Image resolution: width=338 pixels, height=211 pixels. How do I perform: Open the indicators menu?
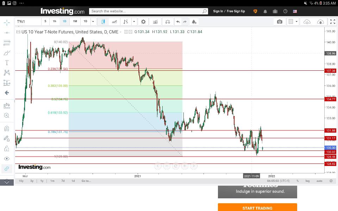tap(155, 21)
